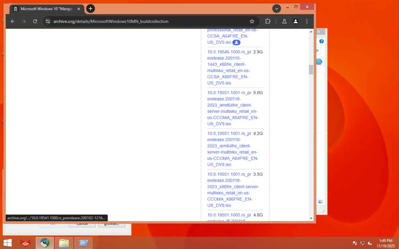
Task: Click the 4.8G file size text
Action: point(258,215)
